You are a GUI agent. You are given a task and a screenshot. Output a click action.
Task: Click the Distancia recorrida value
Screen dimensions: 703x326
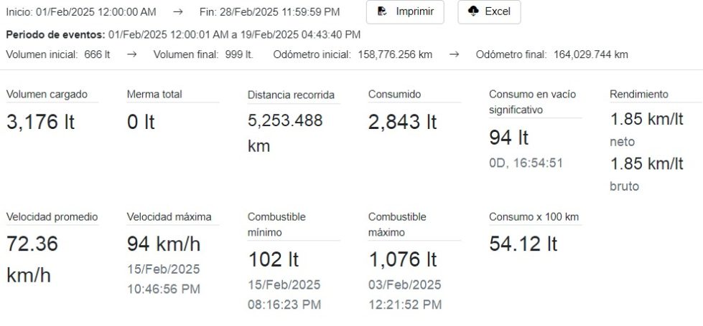285,133
